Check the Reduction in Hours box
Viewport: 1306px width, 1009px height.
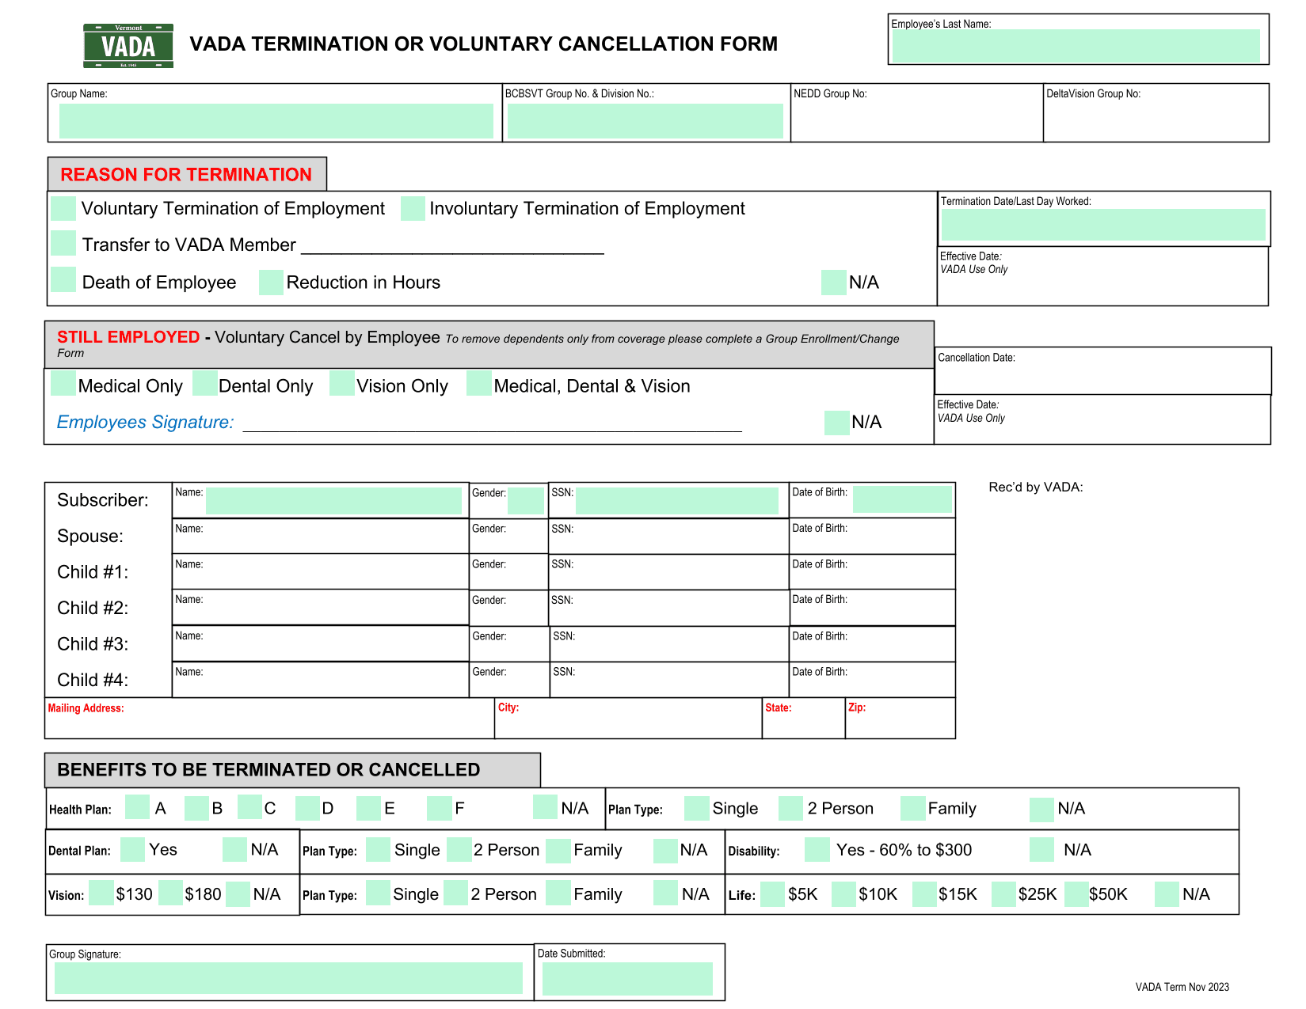click(272, 283)
